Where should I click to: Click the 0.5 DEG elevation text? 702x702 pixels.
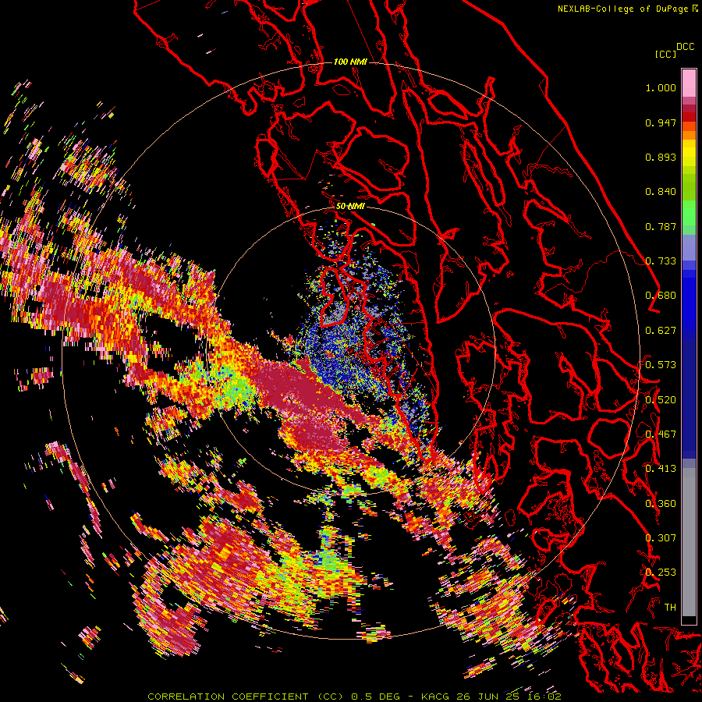tap(378, 697)
